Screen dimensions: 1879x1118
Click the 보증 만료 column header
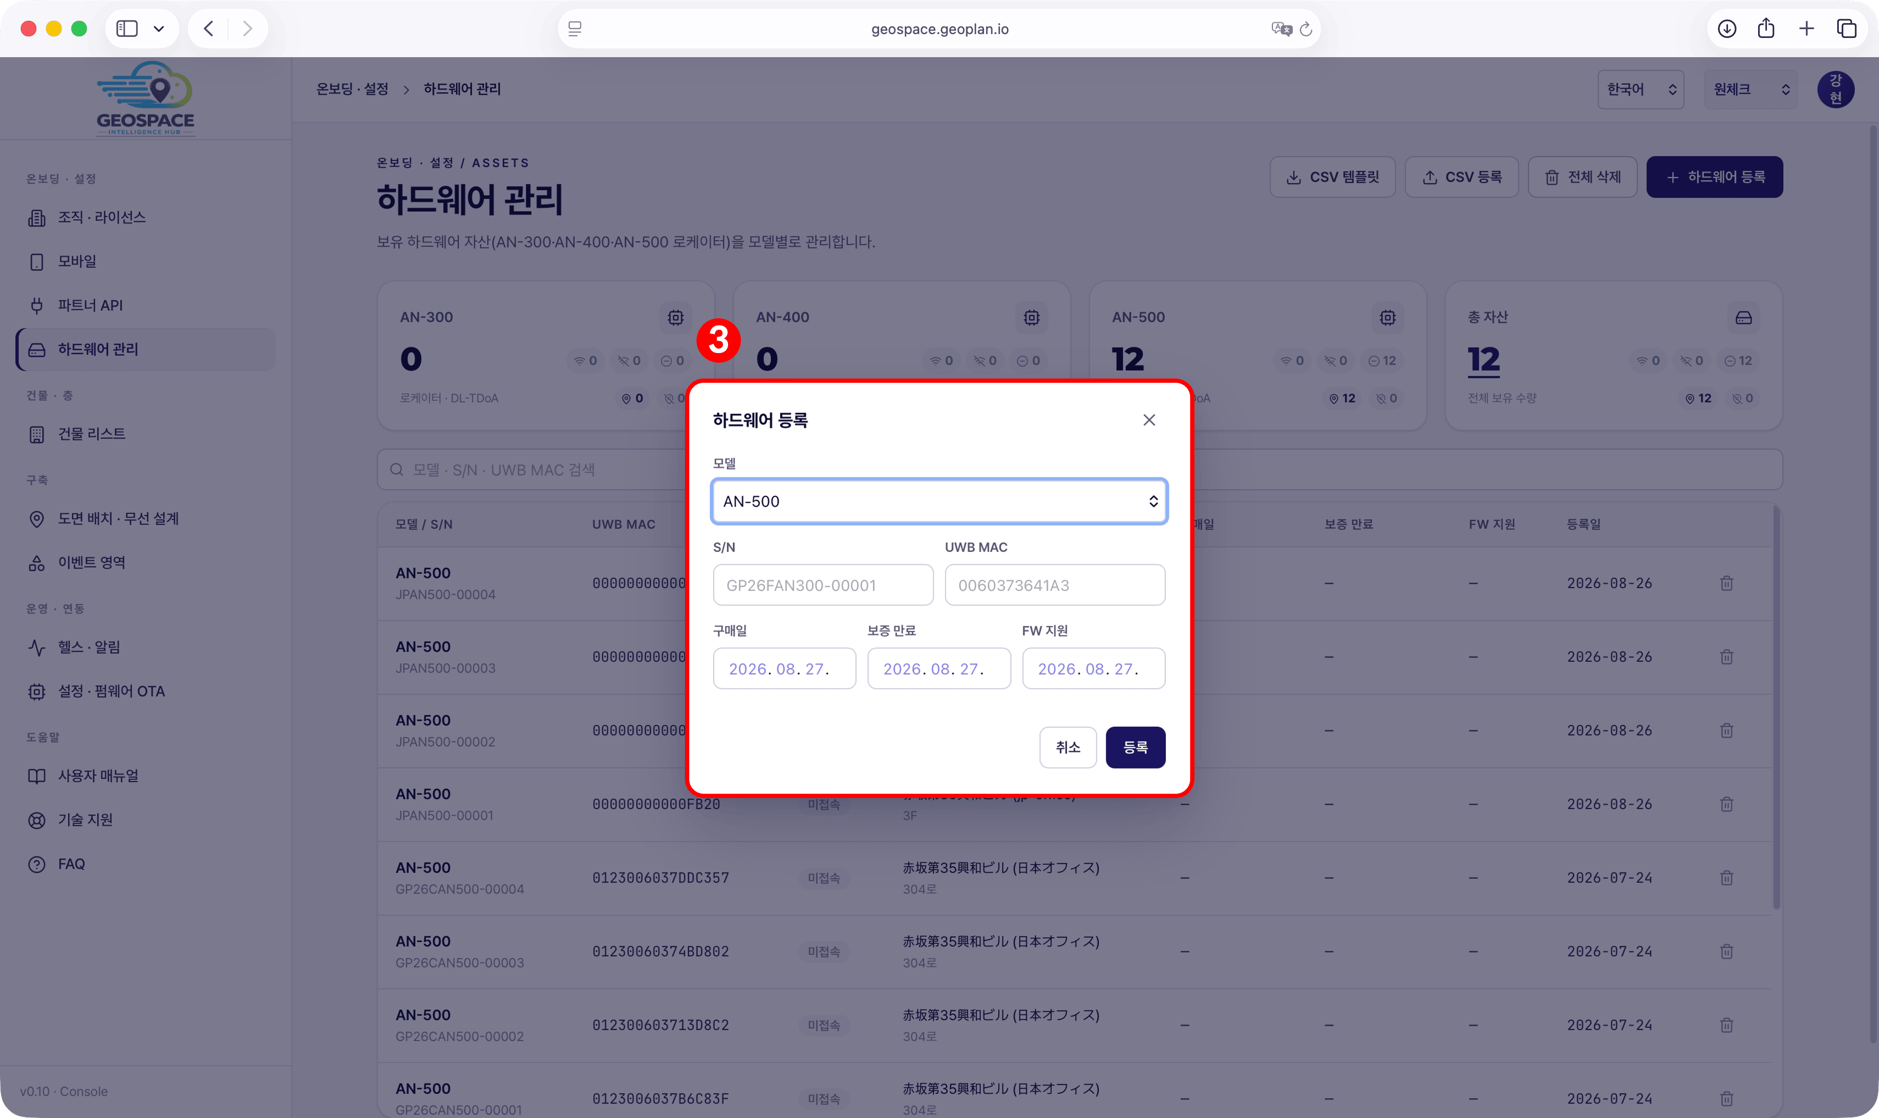pyautogui.click(x=1348, y=524)
